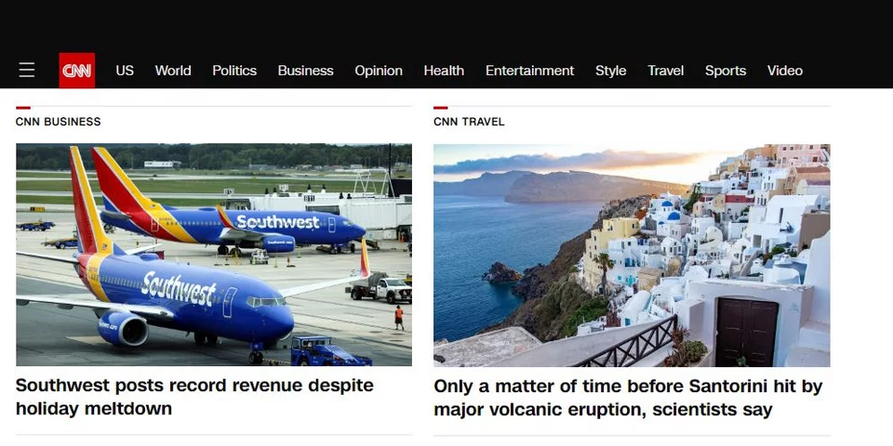Click the CNN BUSINESS section label

click(59, 122)
